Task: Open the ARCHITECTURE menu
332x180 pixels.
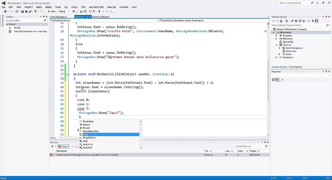Action: (96, 7)
